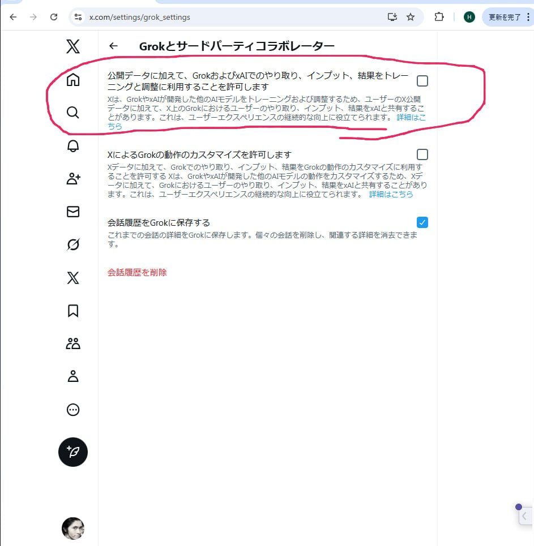Open Notifications via the bell icon
Viewport: 534px width, 546px height.
tap(72, 146)
